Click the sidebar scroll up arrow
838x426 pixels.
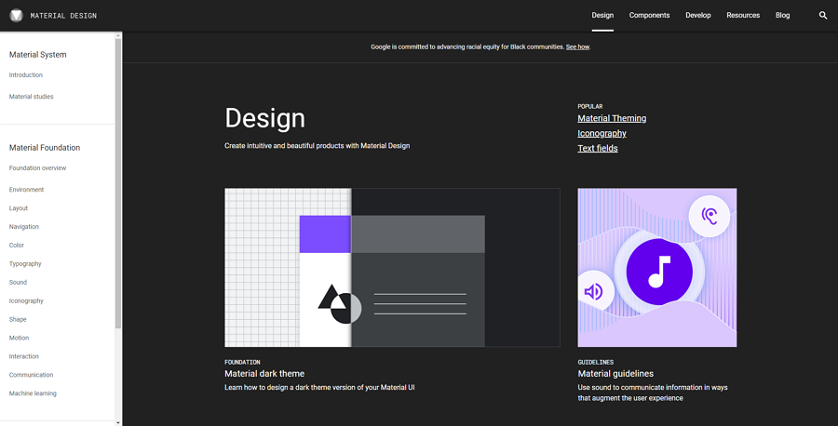click(118, 35)
